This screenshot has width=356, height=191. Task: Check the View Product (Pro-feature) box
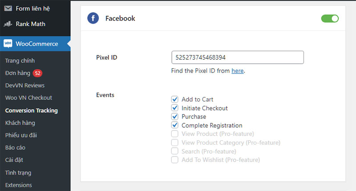[x=174, y=134]
